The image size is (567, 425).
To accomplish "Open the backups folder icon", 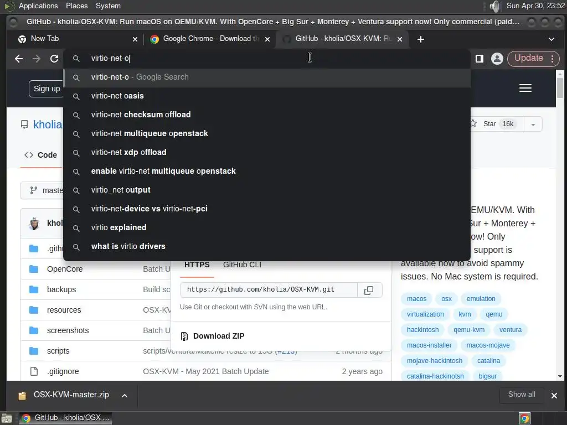I will pos(34,289).
